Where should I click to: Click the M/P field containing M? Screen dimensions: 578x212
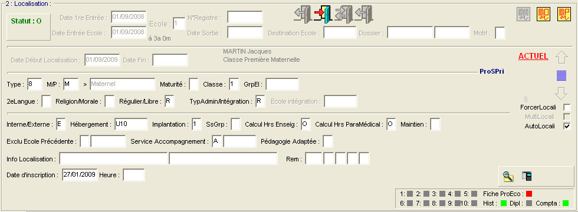click(71, 84)
